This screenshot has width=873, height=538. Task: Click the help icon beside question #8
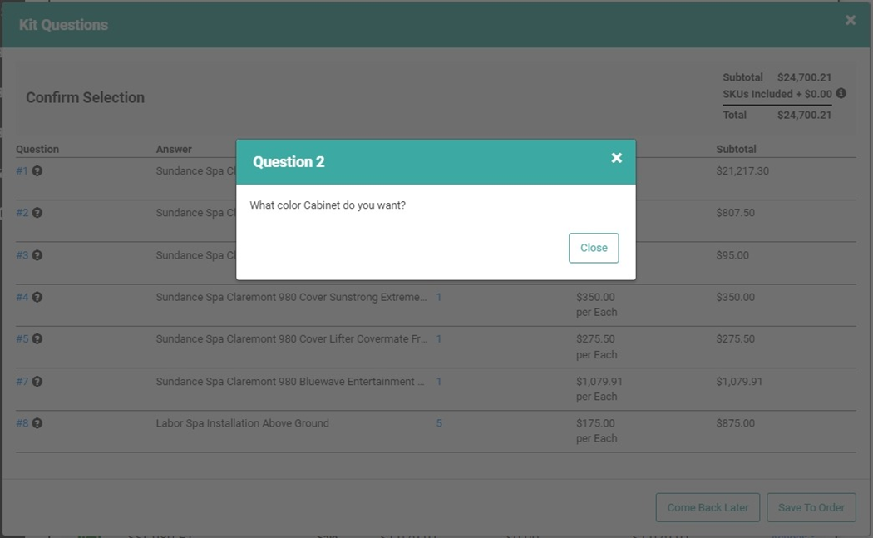coord(37,423)
